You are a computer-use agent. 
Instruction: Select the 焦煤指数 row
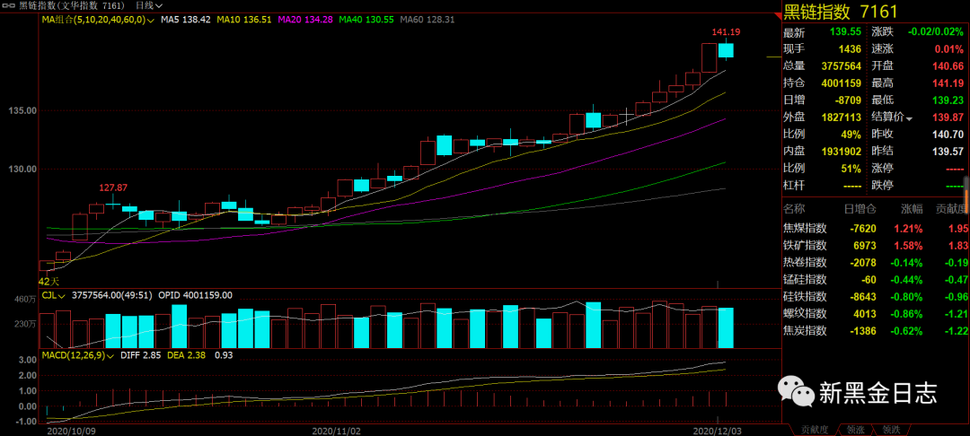[876, 229]
